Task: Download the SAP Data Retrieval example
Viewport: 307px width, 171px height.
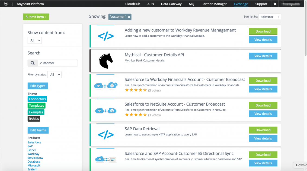Action: tap(263, 130)
